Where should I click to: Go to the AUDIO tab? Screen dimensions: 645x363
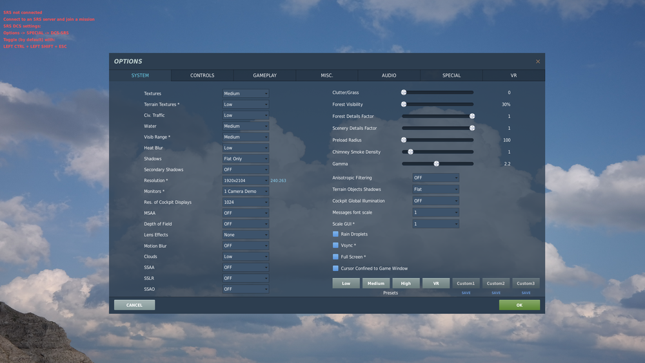tap(389, 75)
